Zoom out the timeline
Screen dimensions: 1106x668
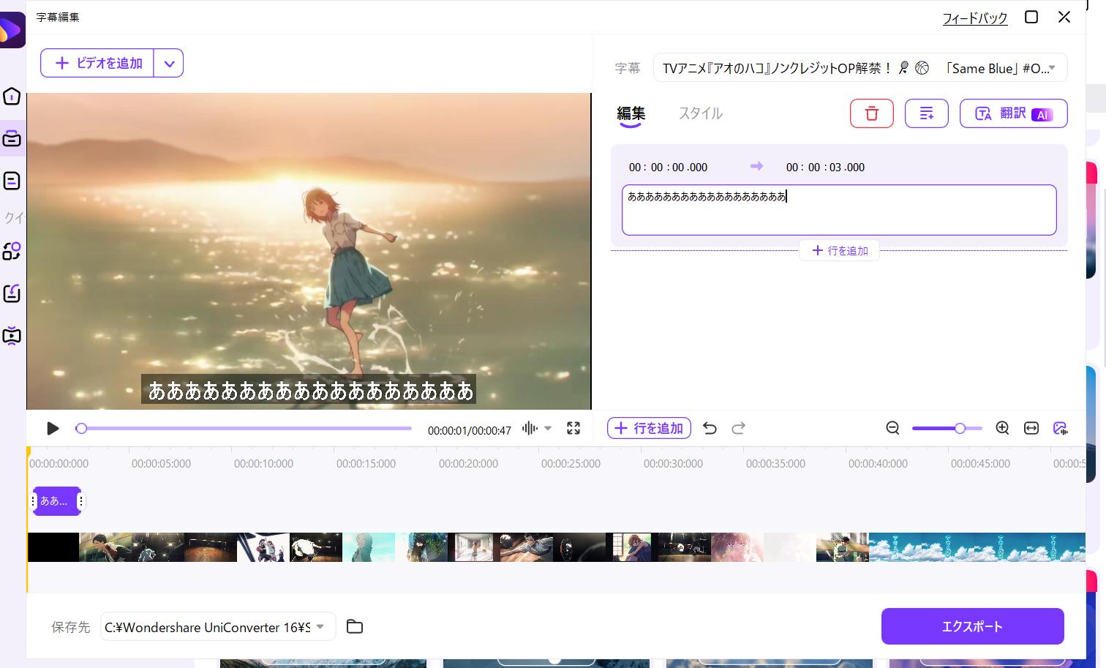(892, 428)
